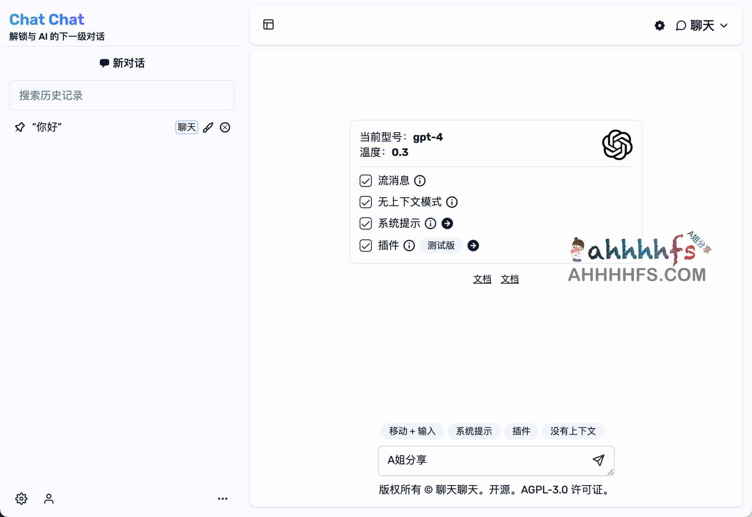The height and width of the screenshot is (517, 752).
Task: Open the first 文档 link
Action: tap(482, 279)
